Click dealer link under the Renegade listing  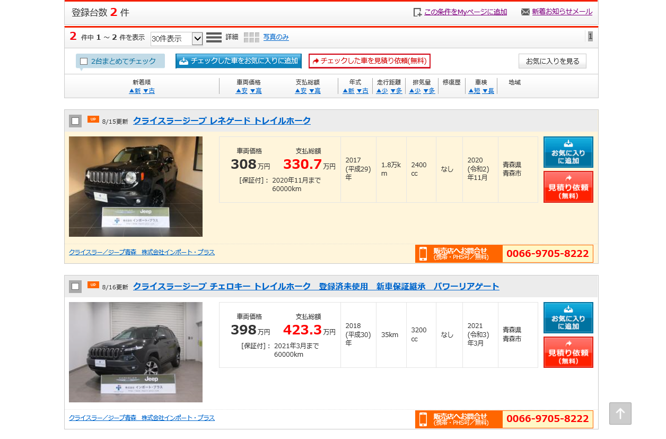pos(142,252)
